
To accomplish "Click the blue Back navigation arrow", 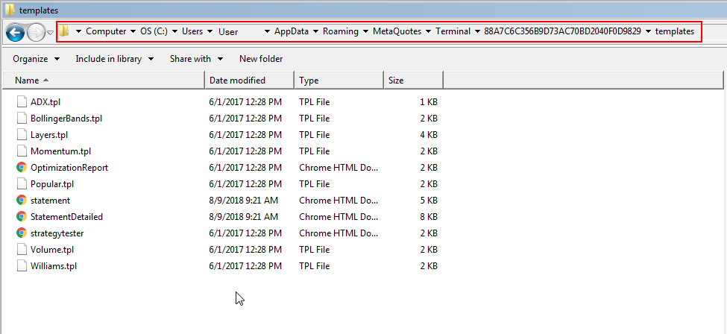I will (16, 32).
